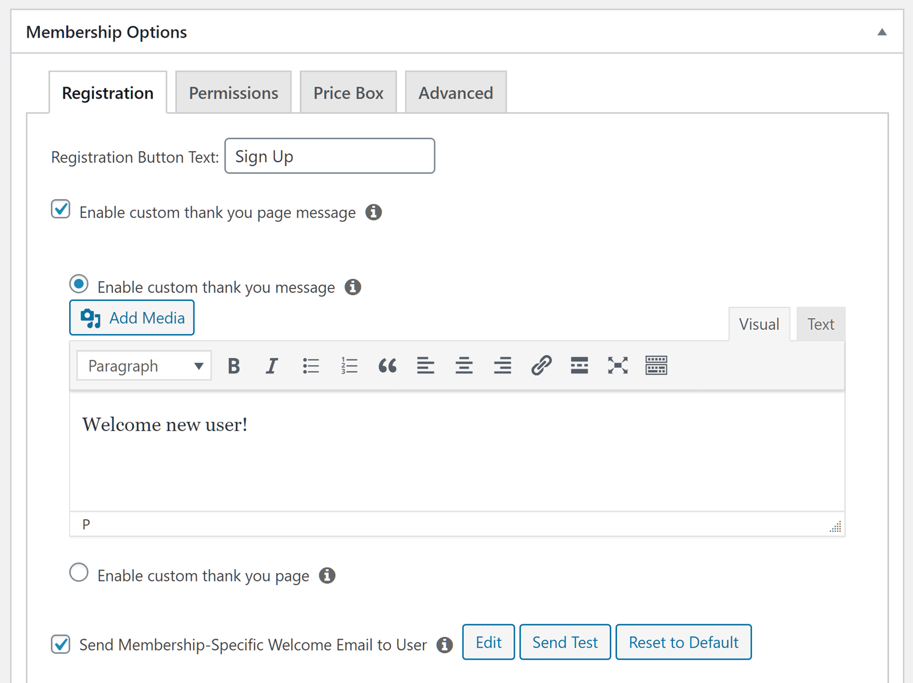The width and height of the screenshot is (913, 683).
Task: Open the Price Box tab
Action: [x=348, y=92]
